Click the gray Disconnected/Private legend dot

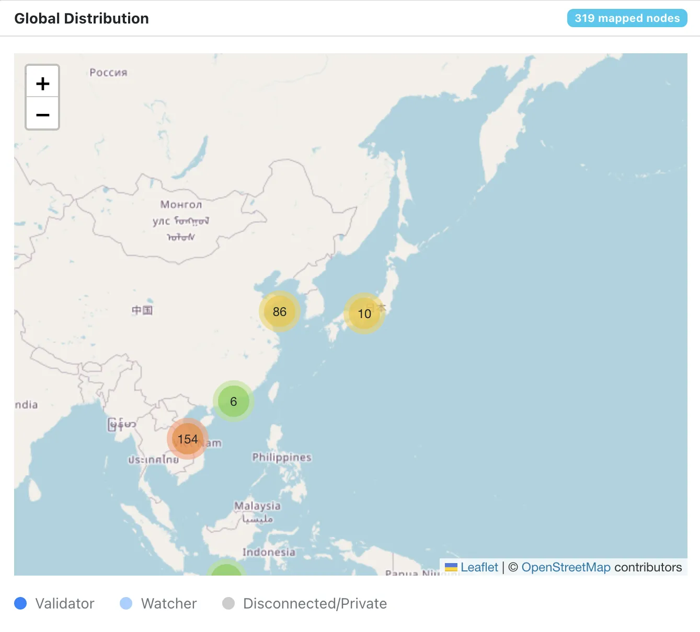[228, 603]
